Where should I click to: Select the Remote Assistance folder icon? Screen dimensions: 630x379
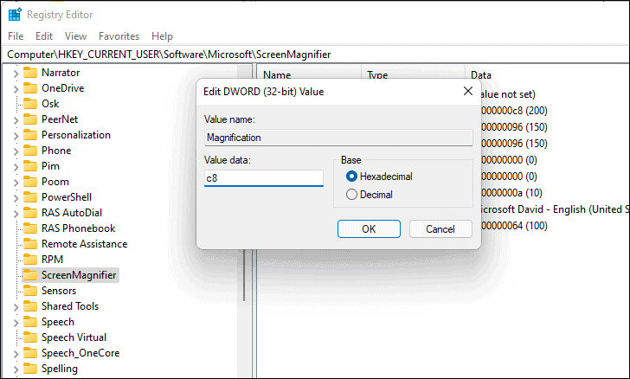(30, 244)
